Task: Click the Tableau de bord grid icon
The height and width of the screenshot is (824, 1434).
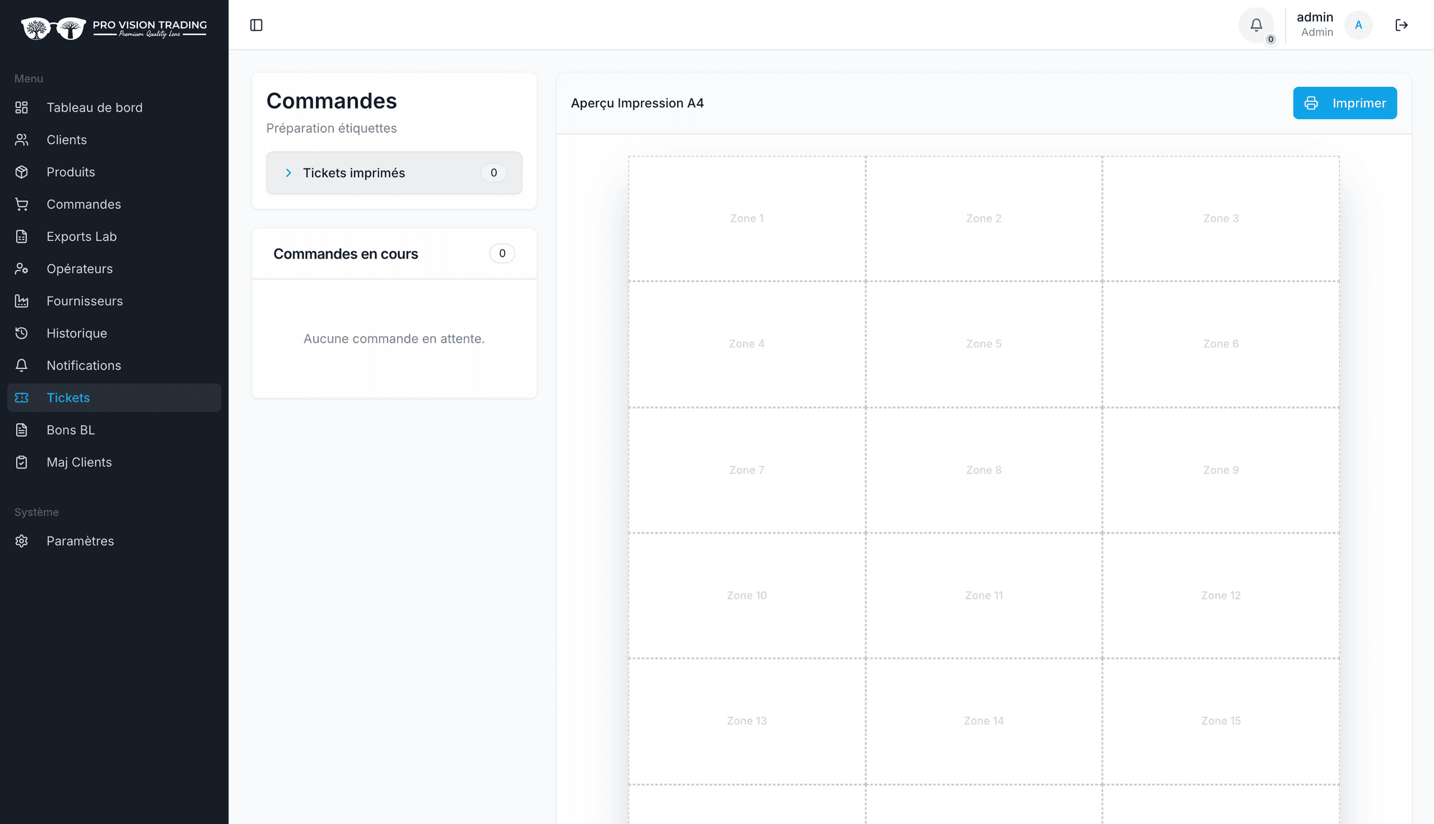Action: [21, 107]
